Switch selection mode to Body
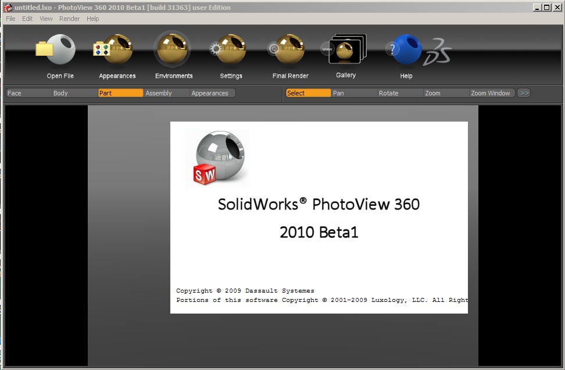This screenshot has height=370, width=565. coord(74,93)
